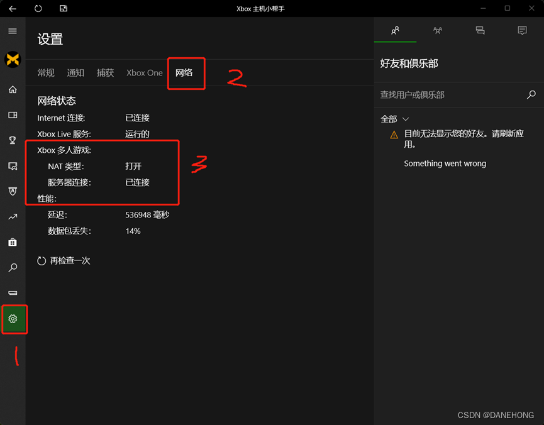Switch to the 通知 settings tab
Image resolution: width=544 pixels, height=425 pixels.
[75, 73]
